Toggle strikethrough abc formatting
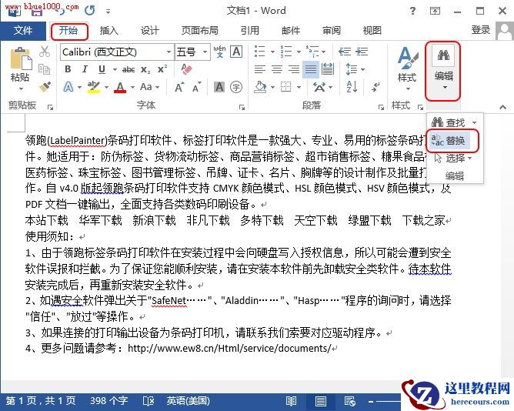This screenshot has width=514, height=411. [128, 69]
